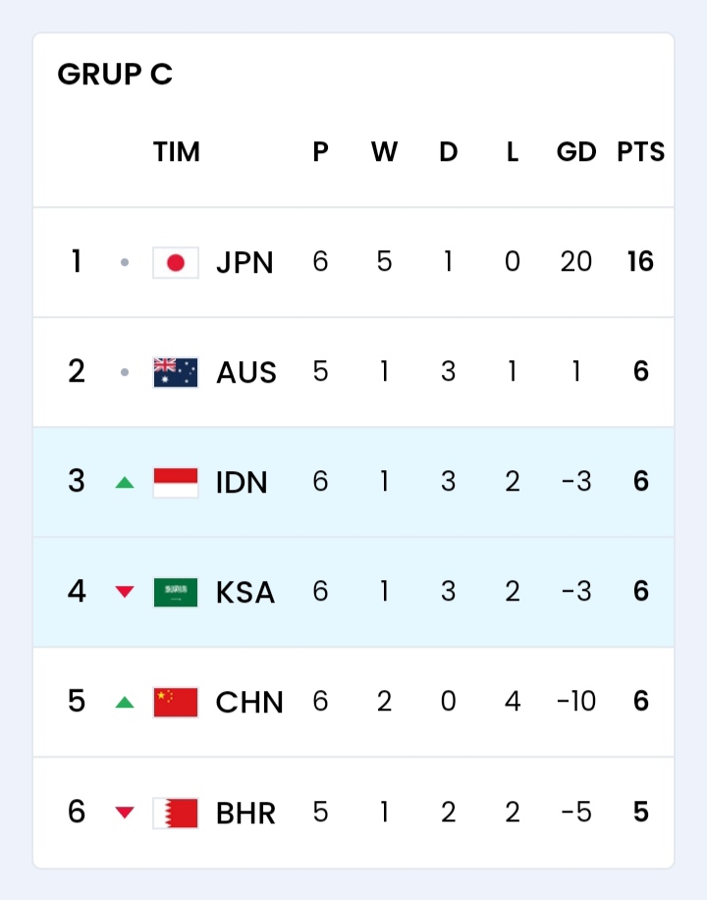Click green up arrow beside CHN

click(x=125, y=702)
